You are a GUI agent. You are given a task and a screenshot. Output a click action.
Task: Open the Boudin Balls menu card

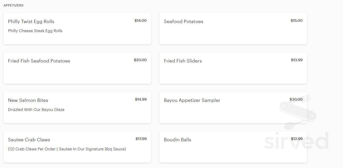click(x=233, y=147)
